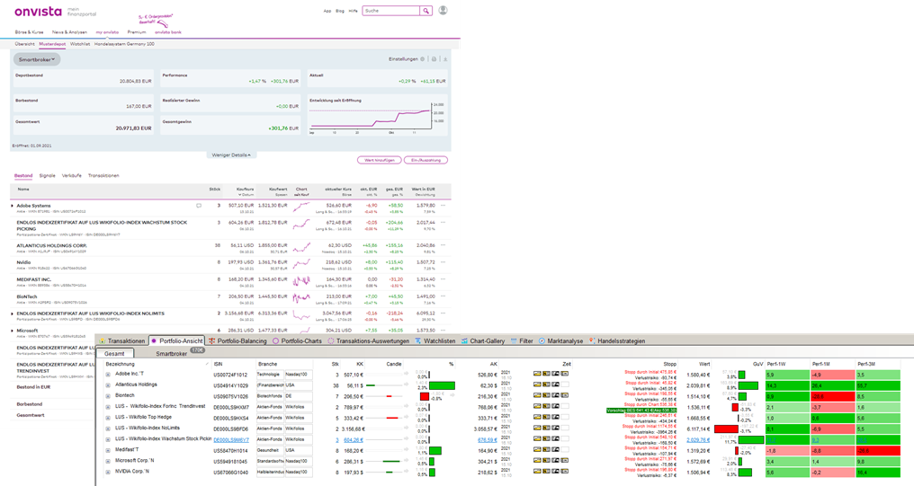Open the three-dot menu for Adobe Systems
Viewport: 914px width, 486px height.
pyautogui.click(x=443, y=205)
